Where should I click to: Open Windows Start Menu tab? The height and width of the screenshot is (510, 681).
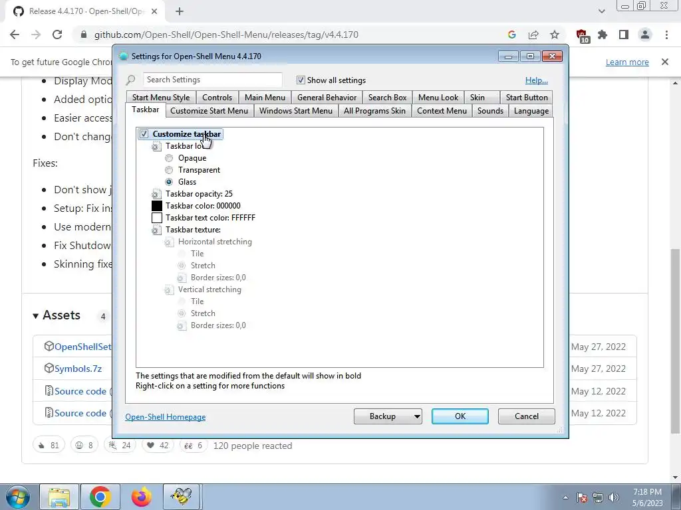tap(296, 111)
